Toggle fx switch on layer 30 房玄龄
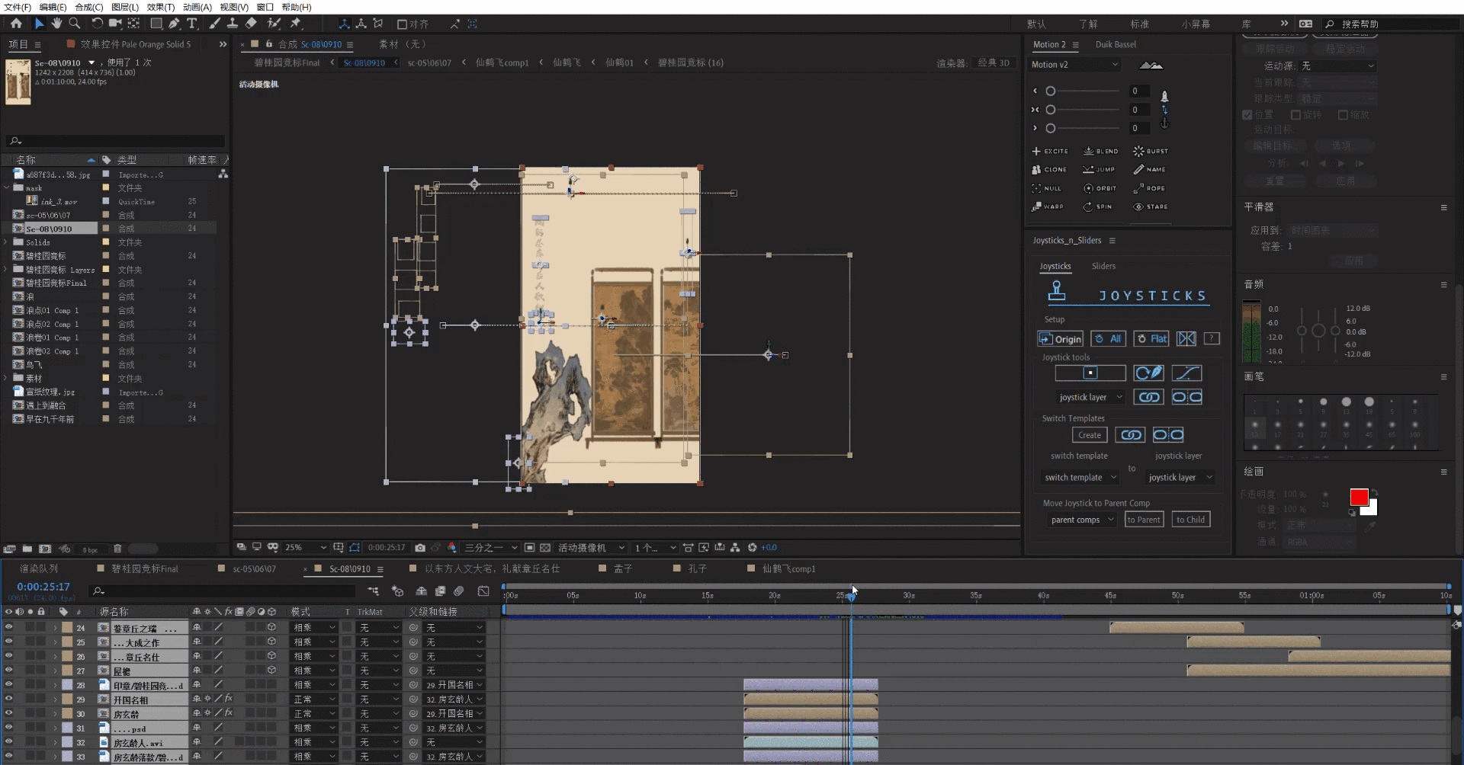The width and height of the screenshot is (1464, 765). click(x=228, y=713)
